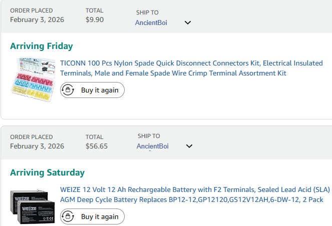Image resolution: width=332 pixels, height=226 pixels.
Task: Click the order date above Arriving Friday
Action: click(37, 19)
